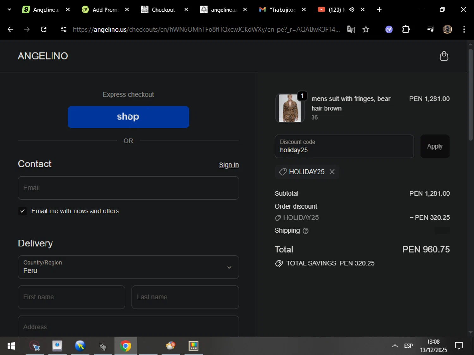Click the scrollbar down arrow
This screenshot has width=474, height=355.
pos(471,332)
